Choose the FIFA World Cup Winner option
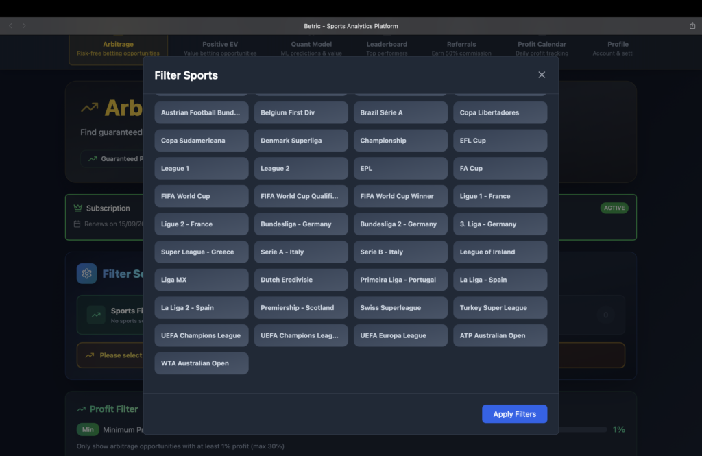Viewport: 702px width, 456px height. coord(400,197)
